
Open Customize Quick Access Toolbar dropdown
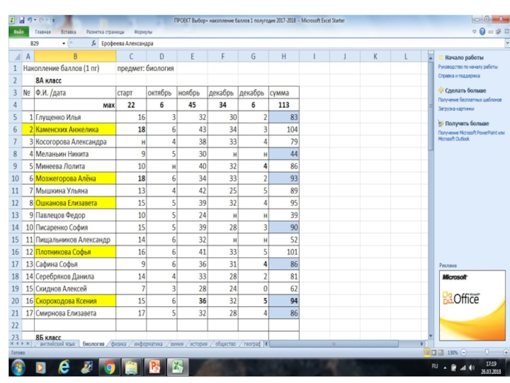(x=52, y=20)
